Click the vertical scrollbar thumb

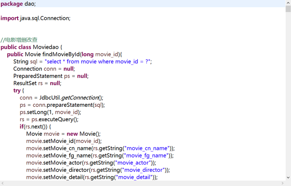coord(288,9)
